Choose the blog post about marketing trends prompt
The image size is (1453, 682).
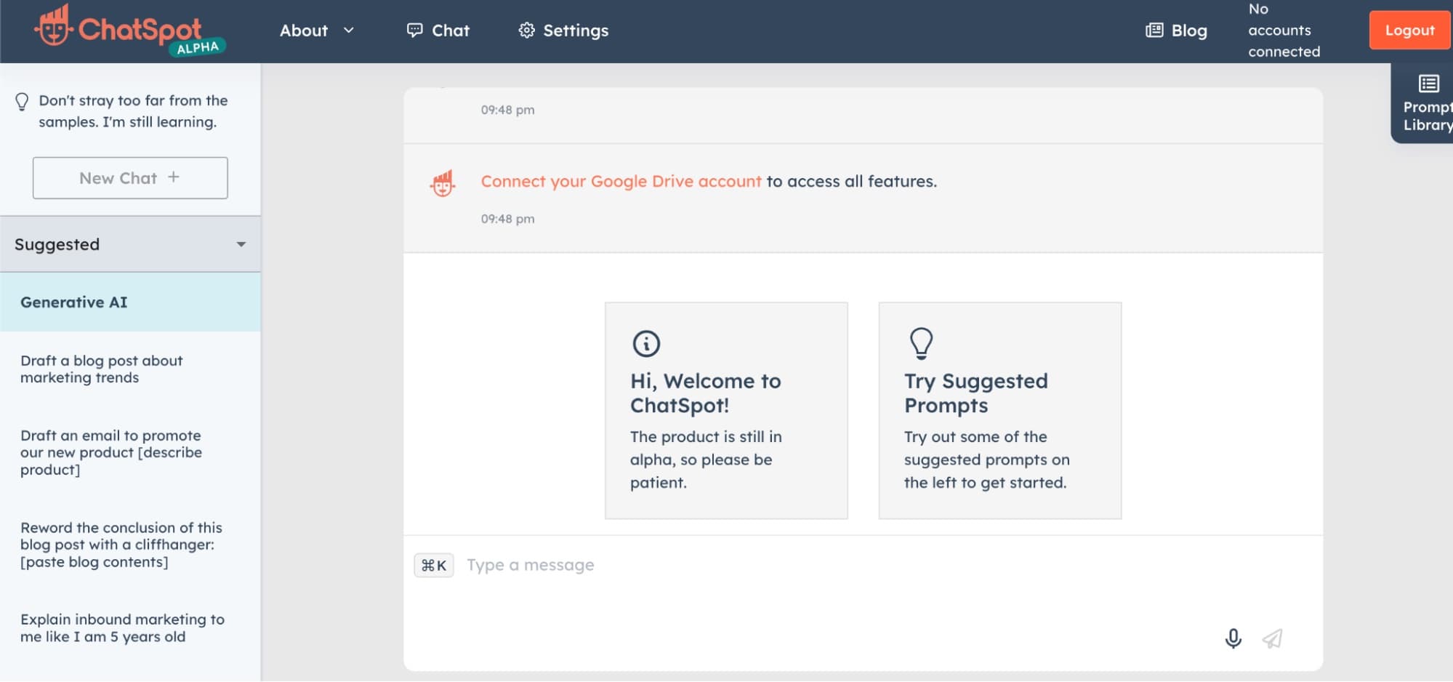(102, 369)
